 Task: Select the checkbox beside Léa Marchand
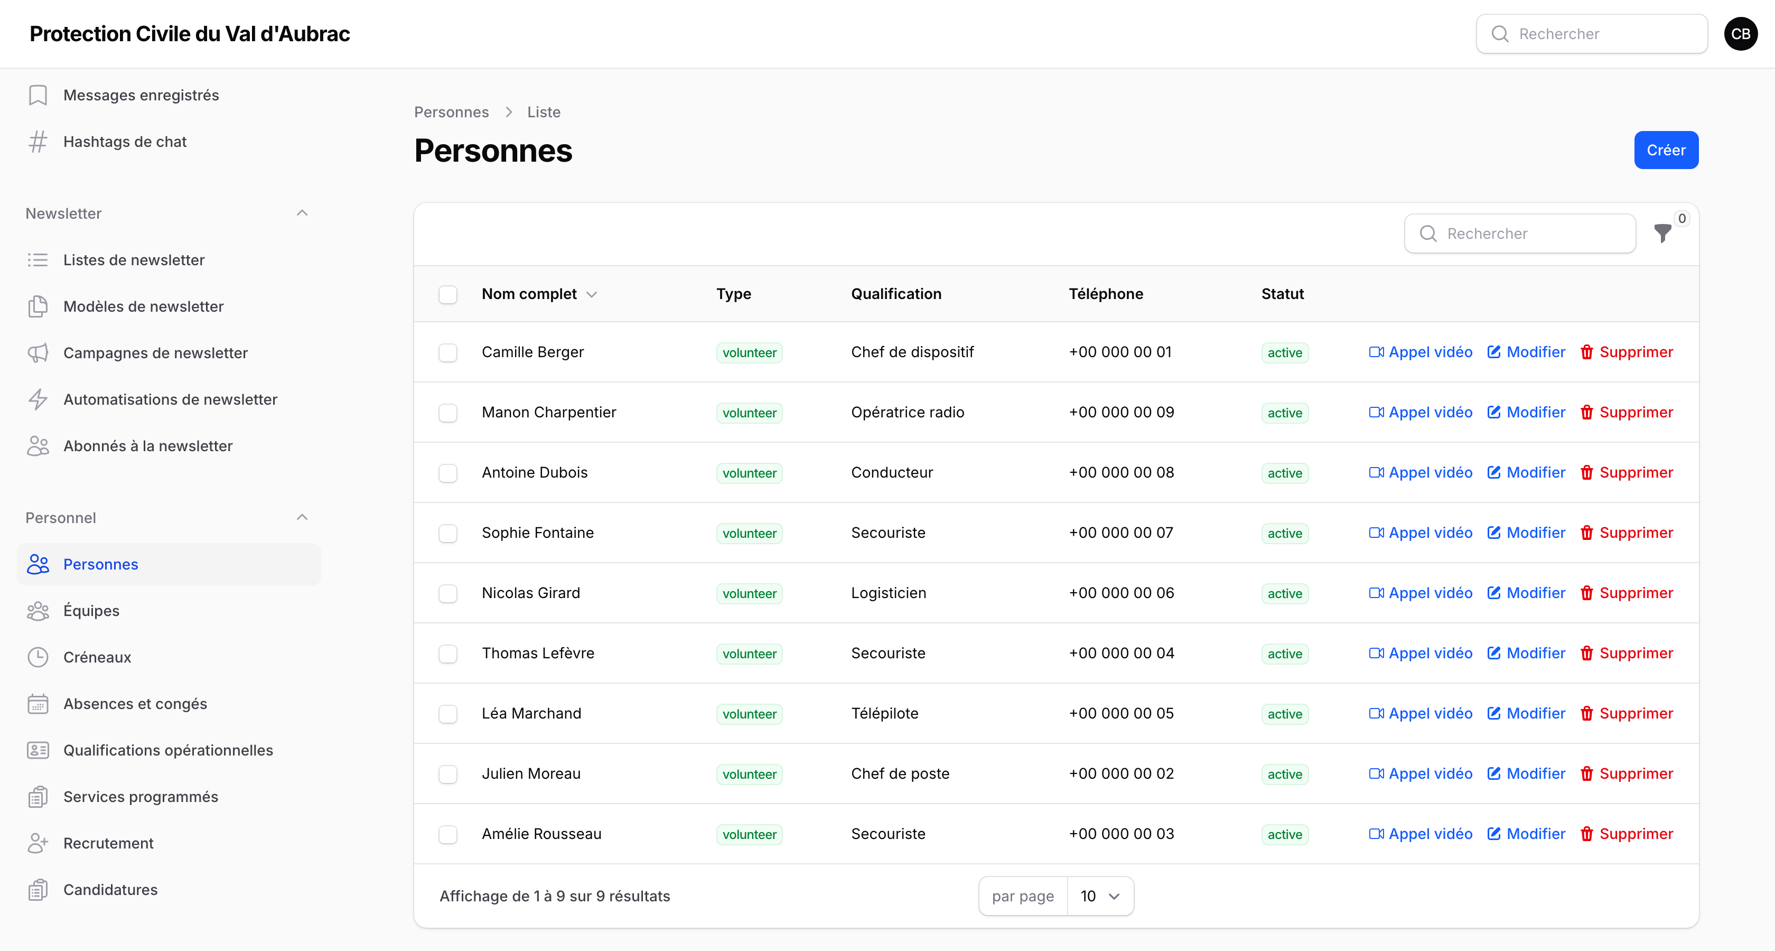pyautogui.click(x=448, y=713)
